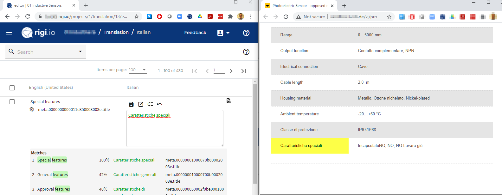This screenshot has width=502, height=195.
Task: Open the Feedback link
Action: click(195, 33)
